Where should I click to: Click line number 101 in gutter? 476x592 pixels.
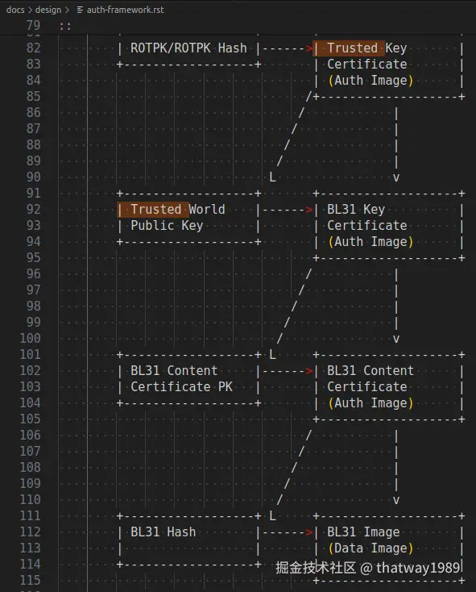pyautogui.click(x=30, y=354)
